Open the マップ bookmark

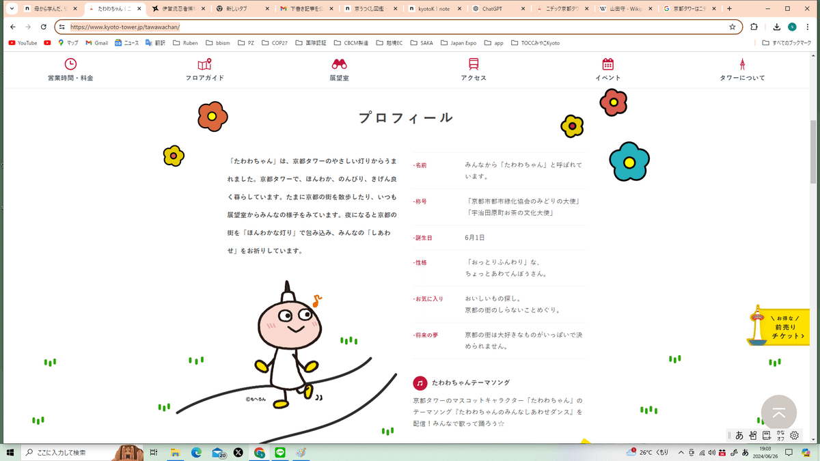(x=68, y=42)
